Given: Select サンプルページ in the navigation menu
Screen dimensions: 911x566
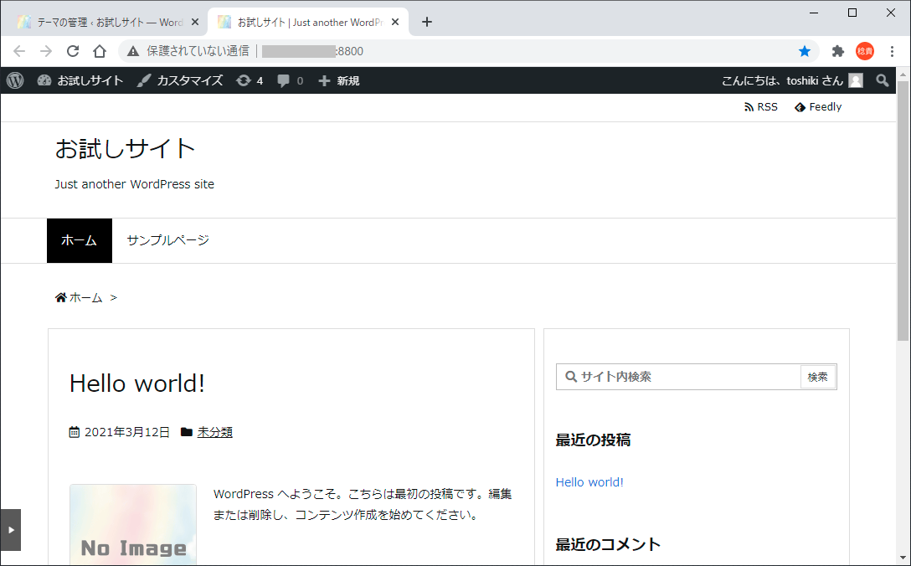Looking at the screenshot, I should click(x=166, y=240).
